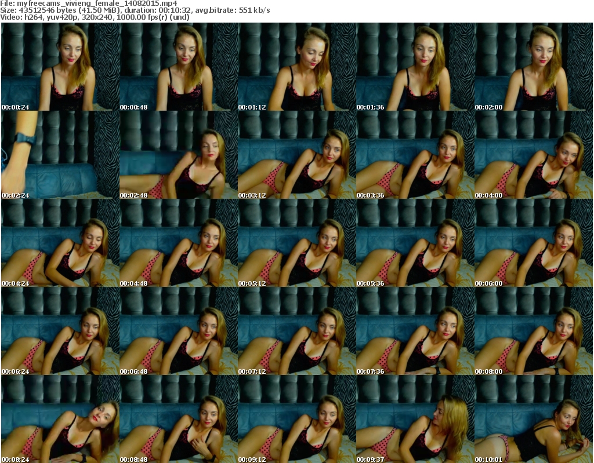Screen dimensions: 594x463
Task: Open the frame stamped 00:01:12
Action: 297,67
